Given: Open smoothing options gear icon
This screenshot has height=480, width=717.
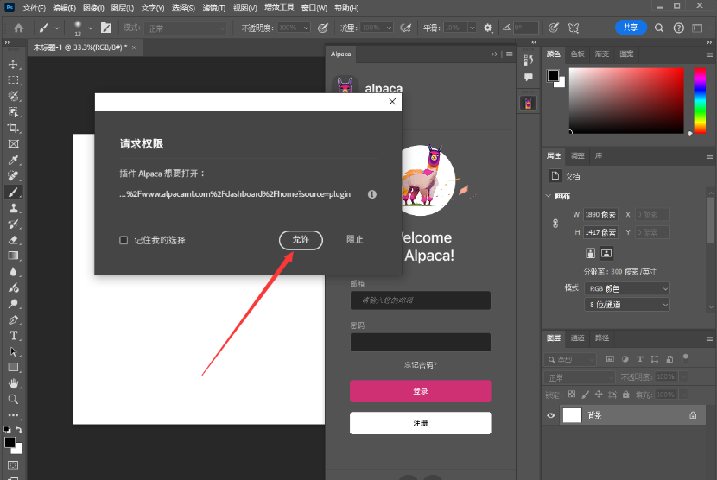Looking at the screenshot, I should click(488, 28).
